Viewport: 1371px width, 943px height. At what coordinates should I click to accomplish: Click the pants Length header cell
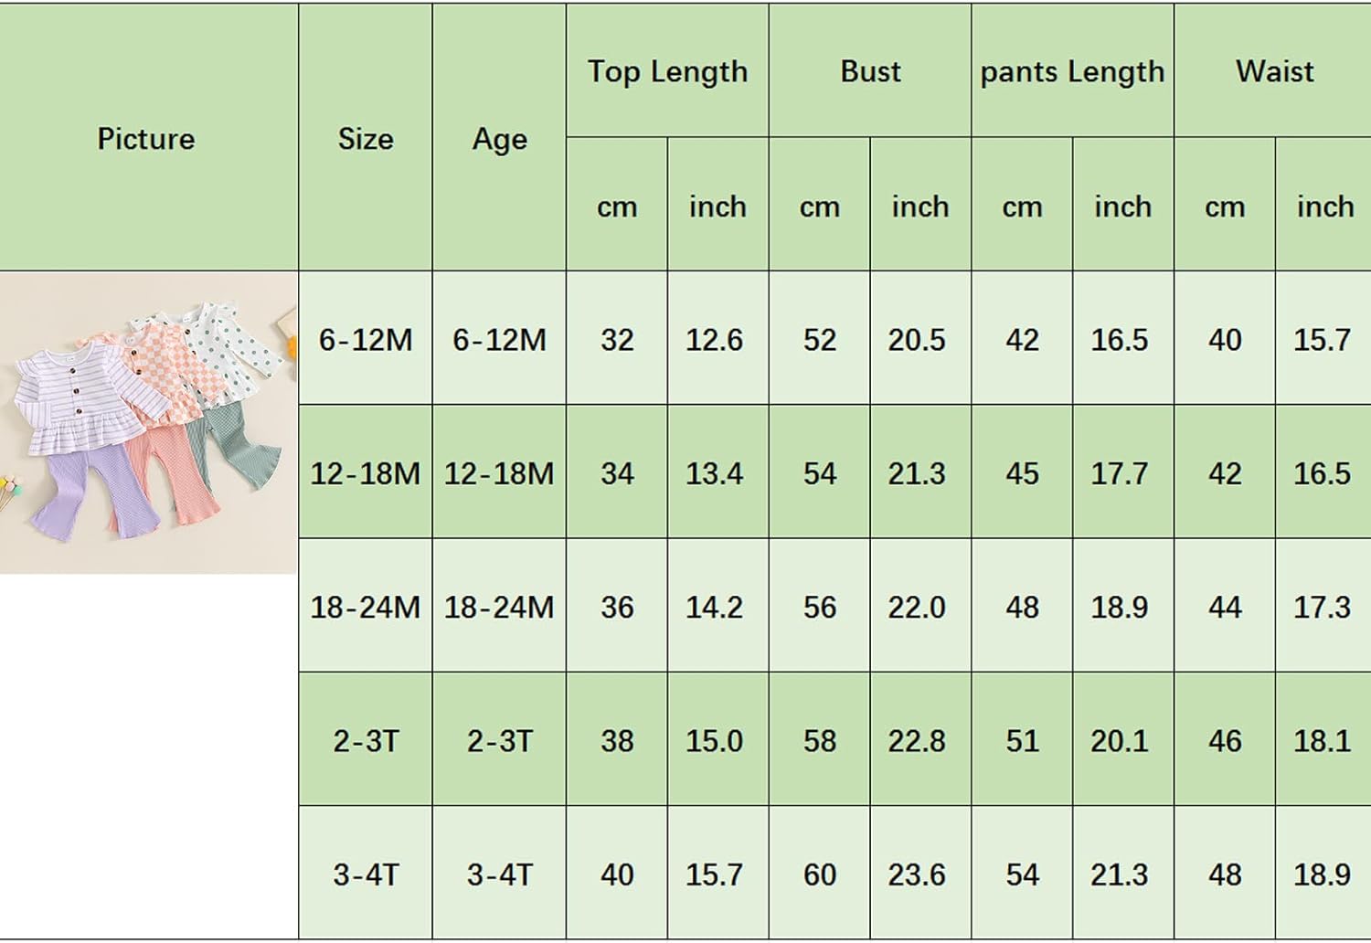(1072, 71)
